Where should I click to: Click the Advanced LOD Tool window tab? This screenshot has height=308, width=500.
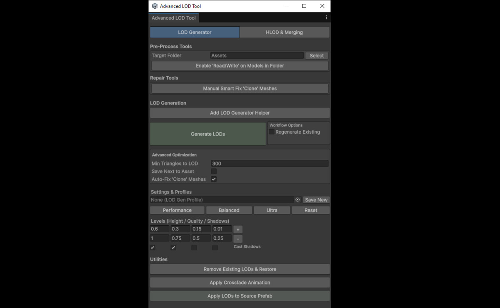[173, 17]
